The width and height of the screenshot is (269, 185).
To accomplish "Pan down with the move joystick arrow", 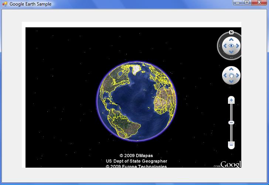I will point(231,81).
